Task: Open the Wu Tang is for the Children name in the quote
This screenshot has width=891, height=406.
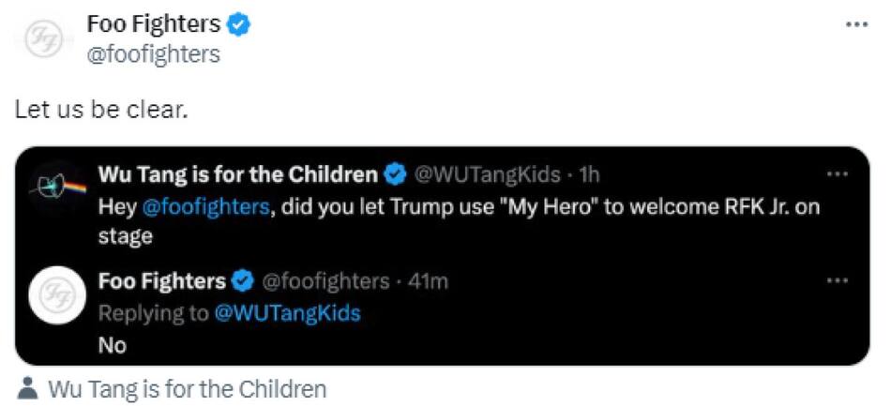Action: (237, 174)
